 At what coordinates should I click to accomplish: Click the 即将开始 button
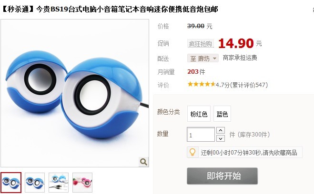tap(222, 176)
